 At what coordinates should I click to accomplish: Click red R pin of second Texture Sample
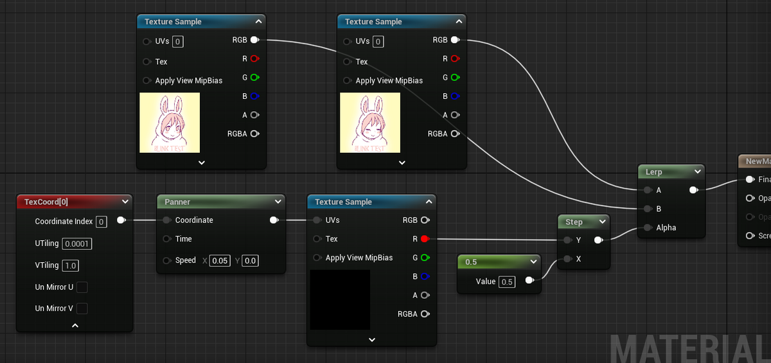coord(455,58)
